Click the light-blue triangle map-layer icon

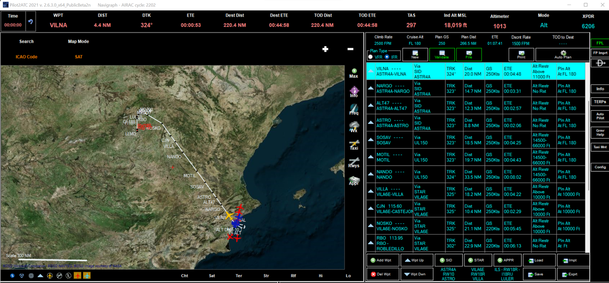(40, 275)
